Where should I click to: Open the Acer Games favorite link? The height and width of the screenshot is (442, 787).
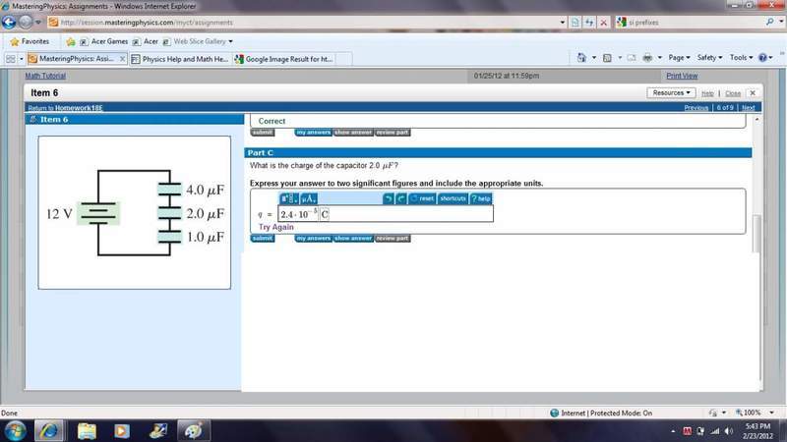click(x=104, y=41)
